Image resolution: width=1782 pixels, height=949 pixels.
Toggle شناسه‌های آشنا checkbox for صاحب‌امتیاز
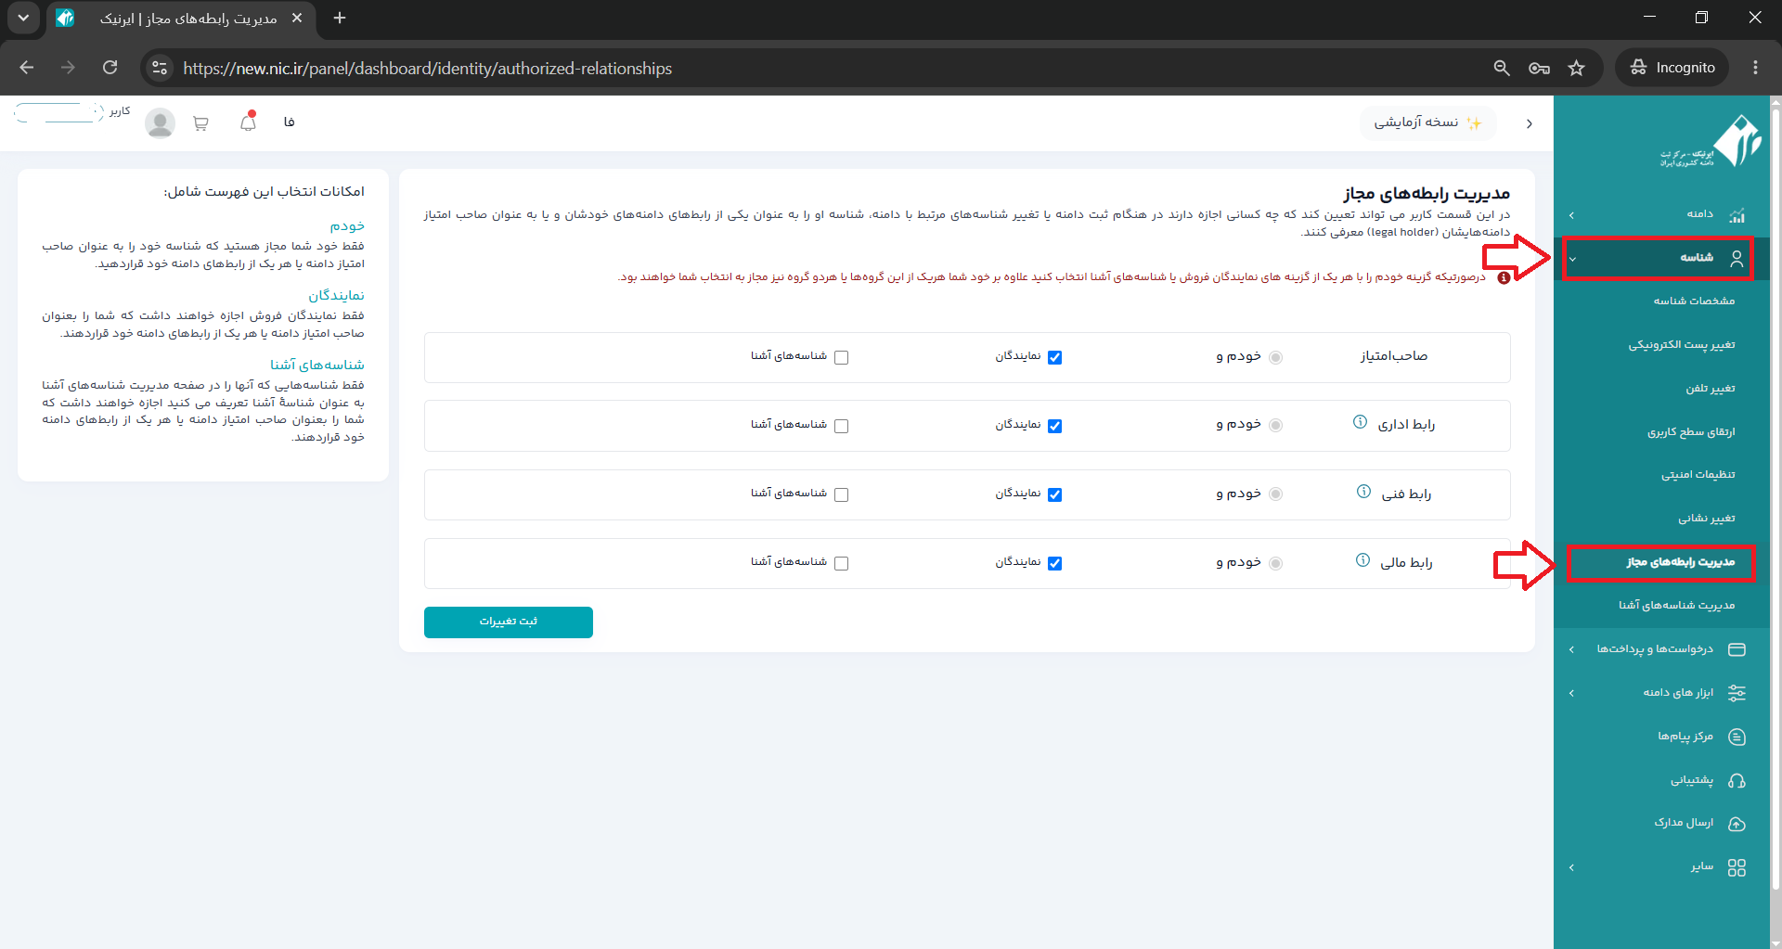(841, 357)
